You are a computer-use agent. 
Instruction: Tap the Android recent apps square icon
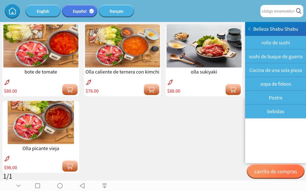tap(38, 186)
